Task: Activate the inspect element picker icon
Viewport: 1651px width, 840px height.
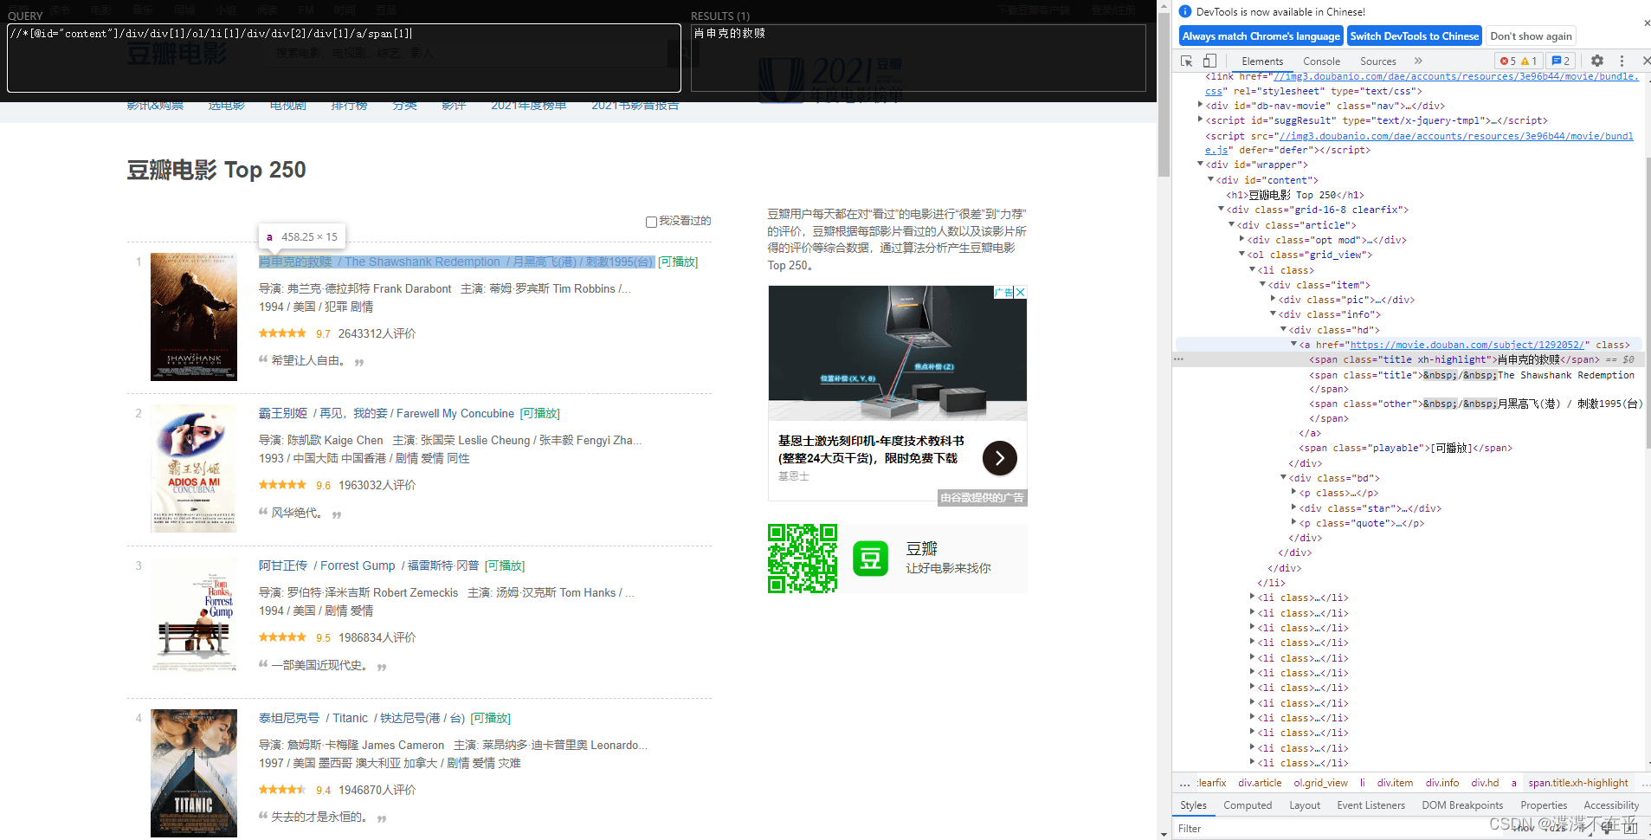Action: pos(1187,61)
